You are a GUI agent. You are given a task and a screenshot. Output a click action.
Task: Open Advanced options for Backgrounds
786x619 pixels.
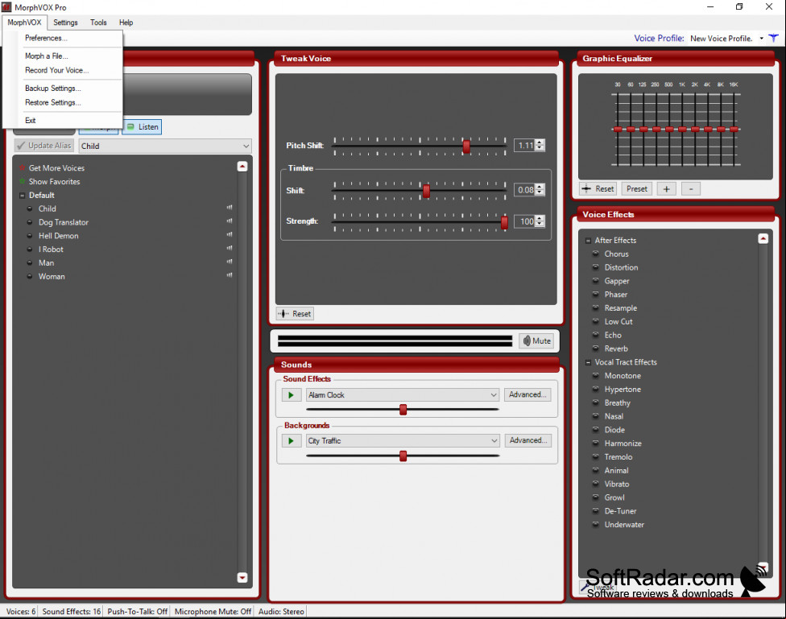coord(527,440)
